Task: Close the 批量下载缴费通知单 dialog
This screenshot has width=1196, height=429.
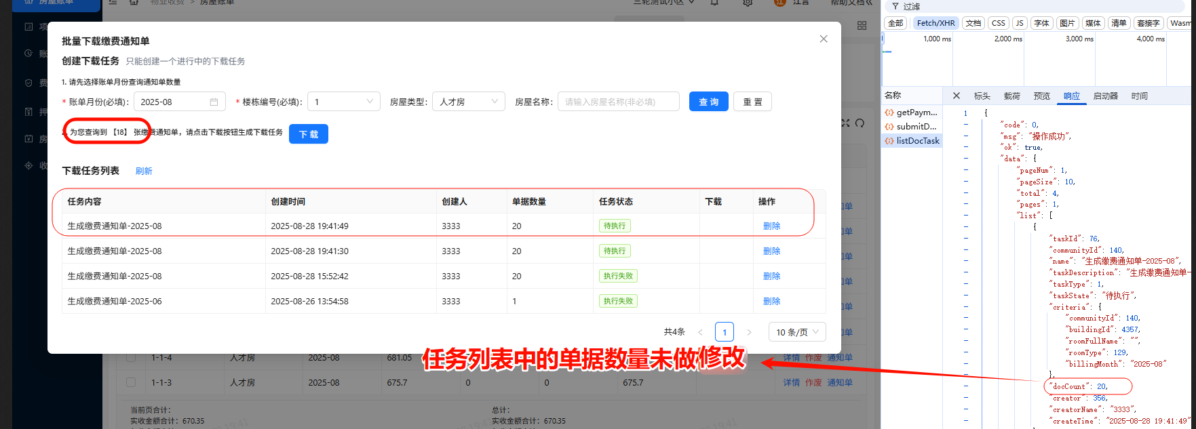Action: pyautogui.click(x=824, y=39)
